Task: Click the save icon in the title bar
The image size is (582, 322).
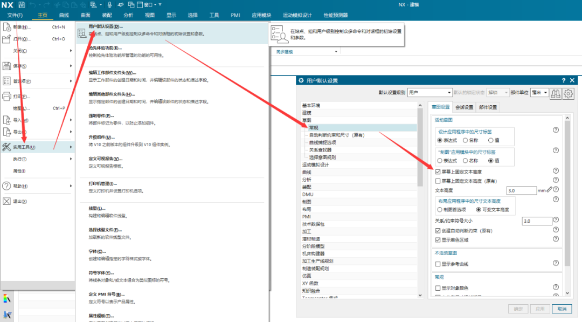Action: click(22, 5)
